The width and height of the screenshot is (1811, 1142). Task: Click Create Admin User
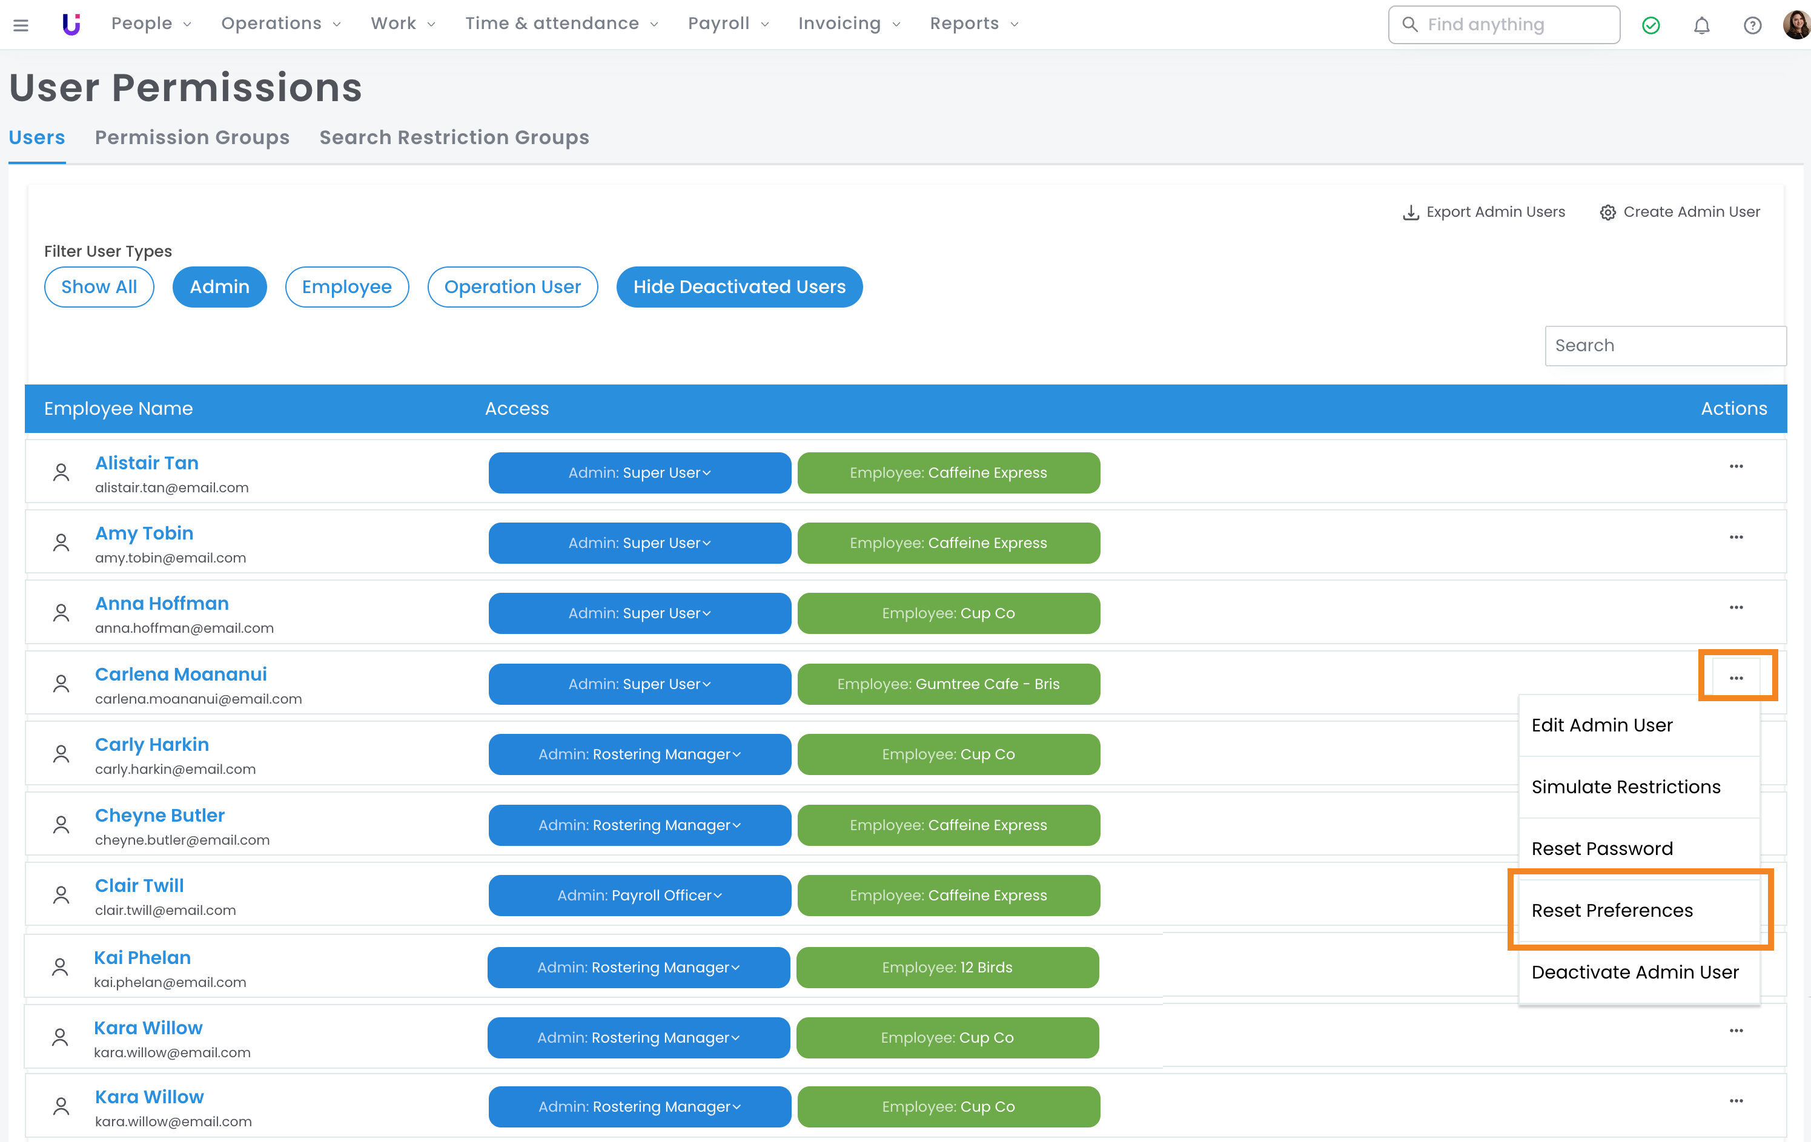[1680, 212]
